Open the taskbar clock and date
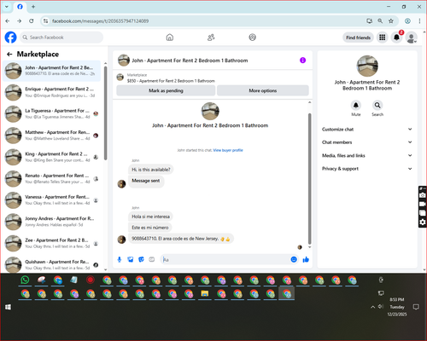Image resolution: width=427 pixels, height=341 pixels. click(x=397, y=307)
